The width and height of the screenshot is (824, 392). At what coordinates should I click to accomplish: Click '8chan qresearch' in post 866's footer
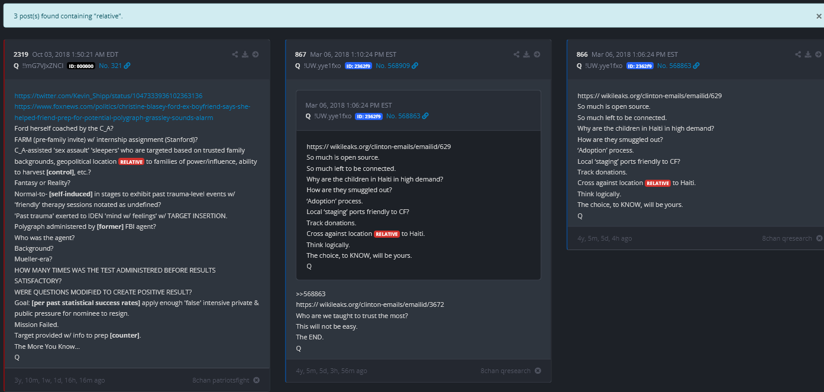787,238
